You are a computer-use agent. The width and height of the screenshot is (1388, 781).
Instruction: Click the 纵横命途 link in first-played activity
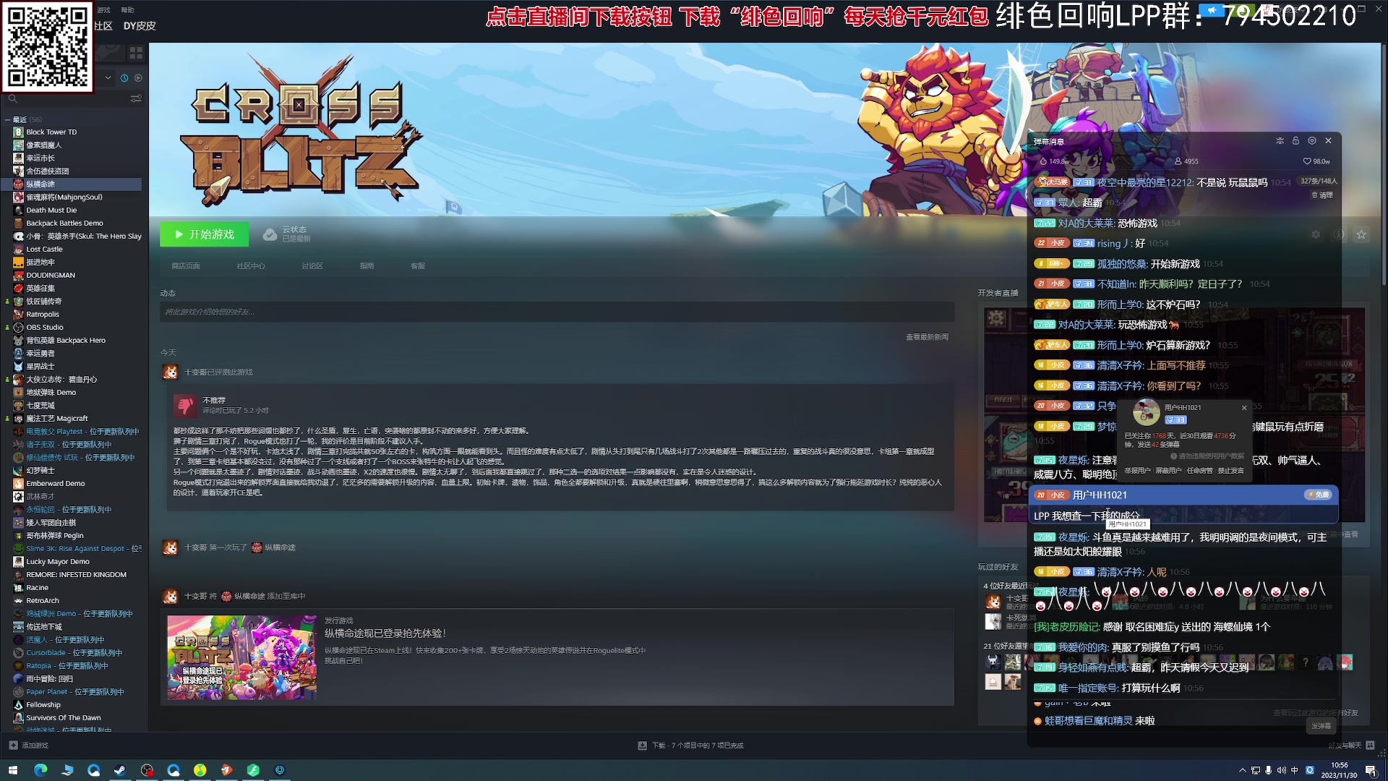pos(280,547)
